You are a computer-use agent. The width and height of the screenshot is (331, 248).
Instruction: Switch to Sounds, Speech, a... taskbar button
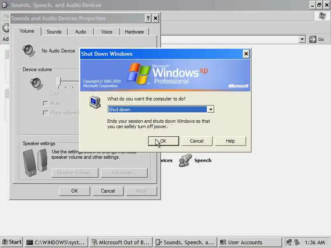point(185,242)
